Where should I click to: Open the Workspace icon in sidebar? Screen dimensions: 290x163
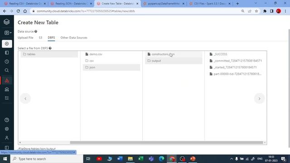7,53
